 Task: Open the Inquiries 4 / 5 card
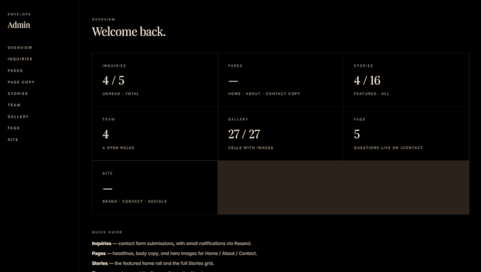pyautogui.click(x=155, y=80)
